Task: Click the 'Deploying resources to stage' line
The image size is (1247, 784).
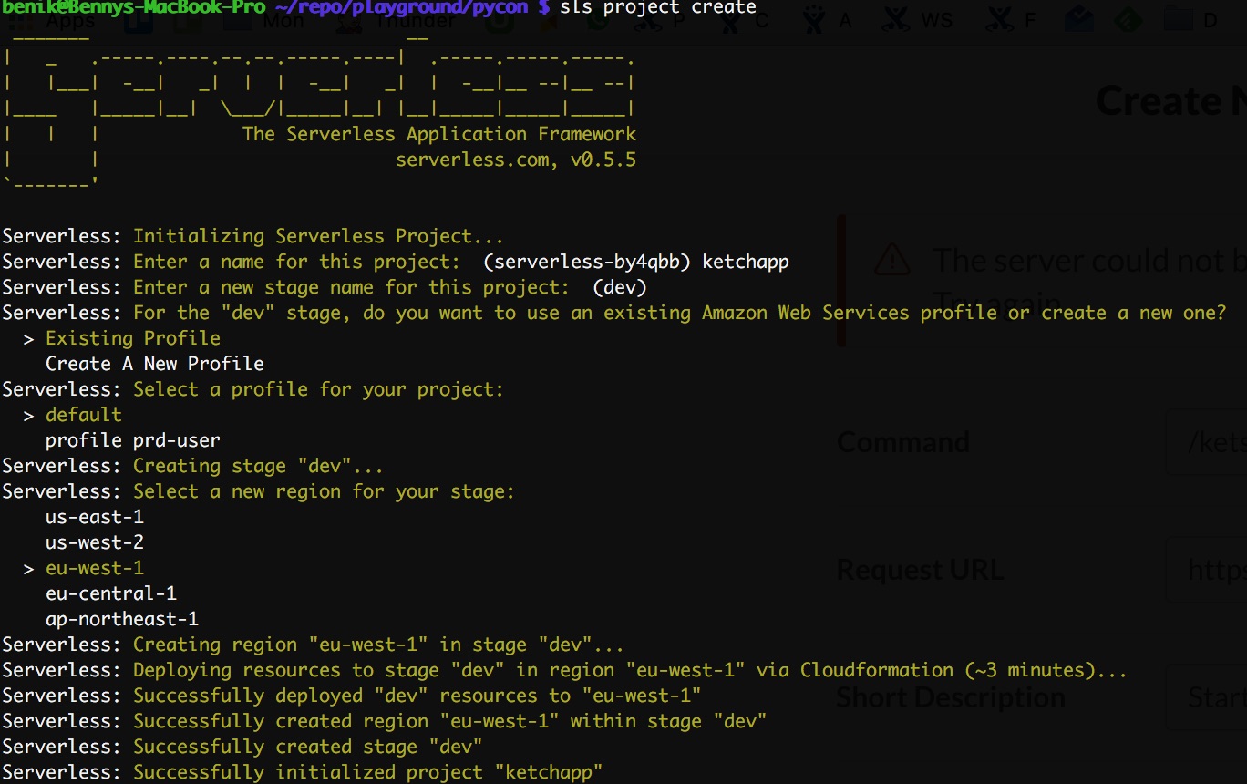Action: tap(630, 670)
